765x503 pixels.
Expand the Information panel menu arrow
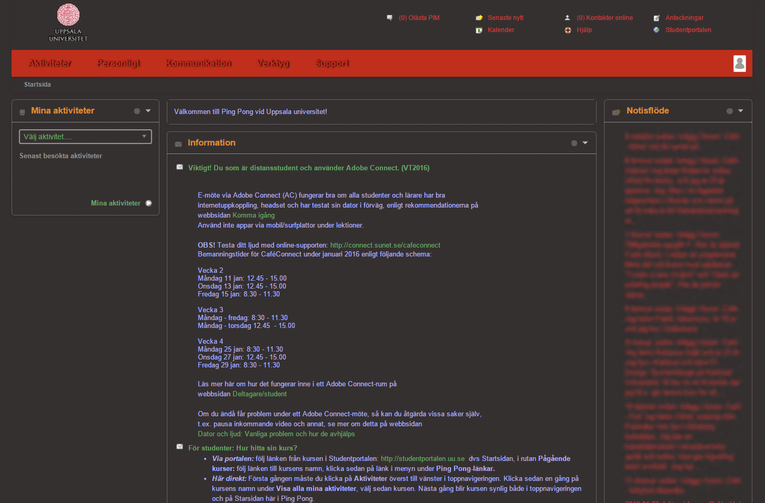585,143
